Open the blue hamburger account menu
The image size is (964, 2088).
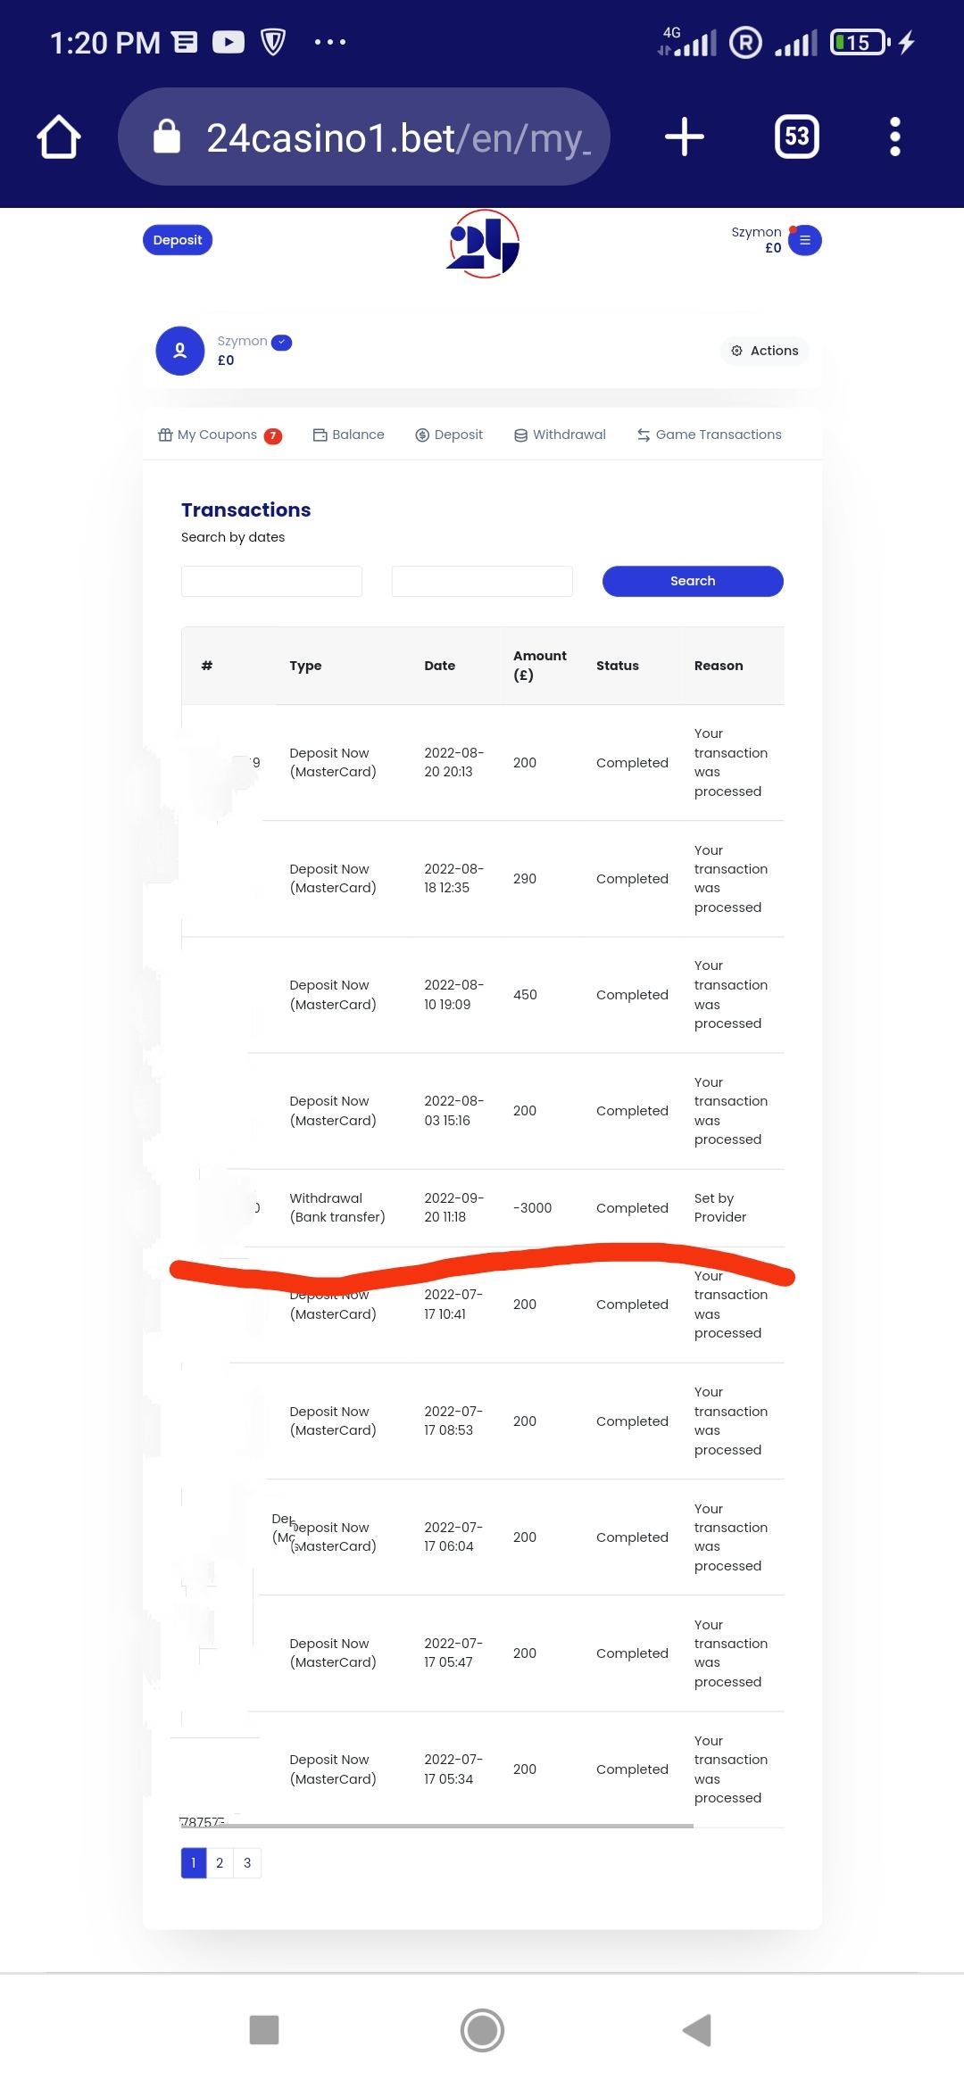805,240
